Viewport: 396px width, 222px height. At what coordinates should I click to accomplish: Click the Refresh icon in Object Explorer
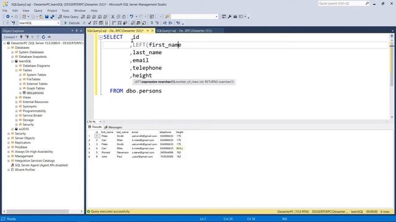[x=43, y=37]
